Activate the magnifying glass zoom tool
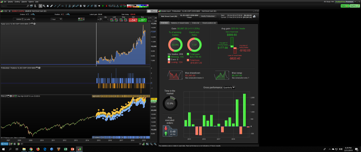361x152 pixels. [44, 6]
